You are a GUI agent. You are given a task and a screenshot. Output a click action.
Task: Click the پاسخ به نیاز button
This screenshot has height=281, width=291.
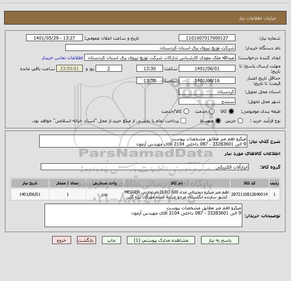coord(220,240)
